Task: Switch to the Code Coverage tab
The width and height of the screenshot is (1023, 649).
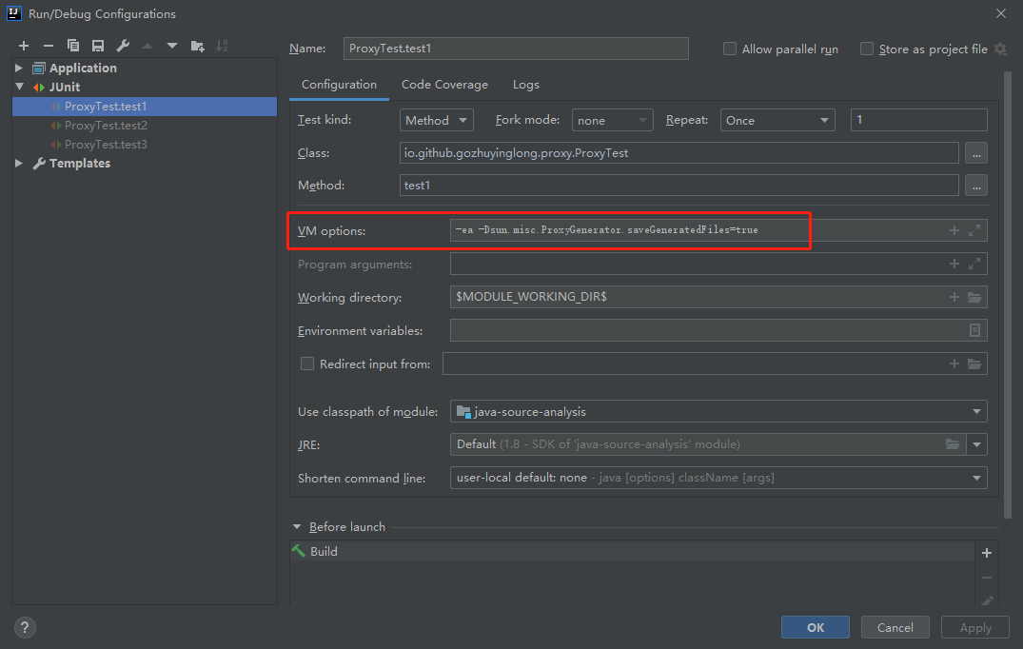Action: point(444,85)
